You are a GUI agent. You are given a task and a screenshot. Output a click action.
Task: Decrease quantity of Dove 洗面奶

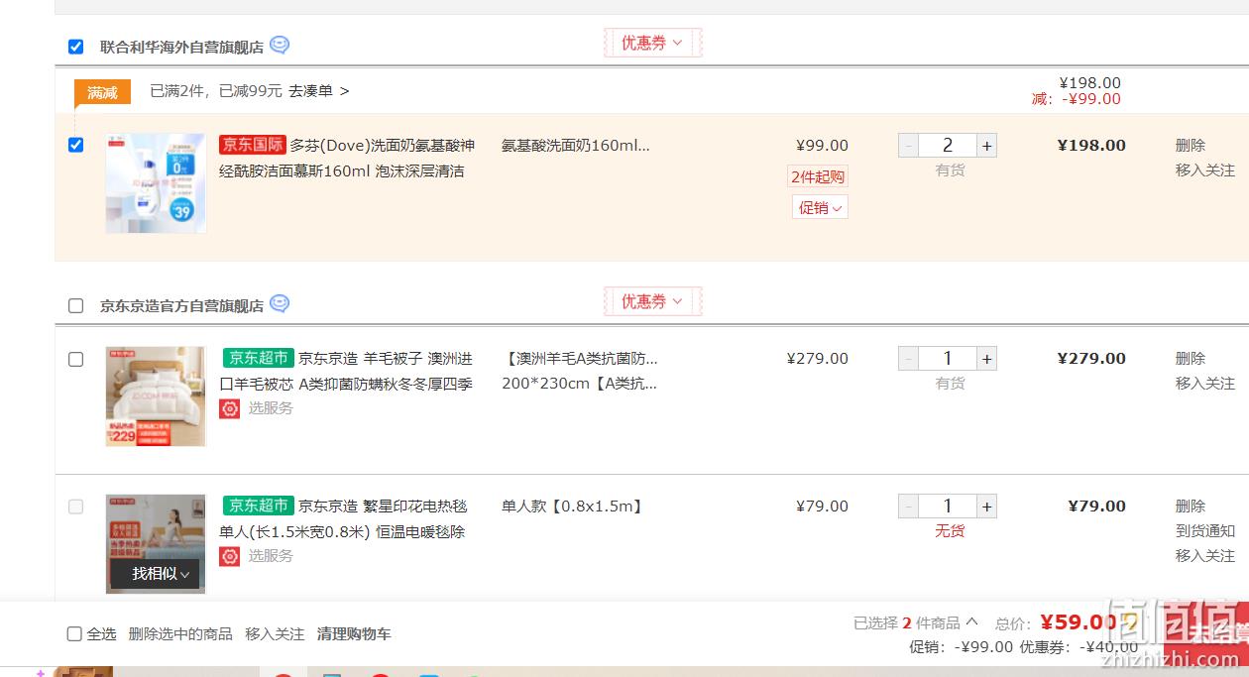pos(908,146)
